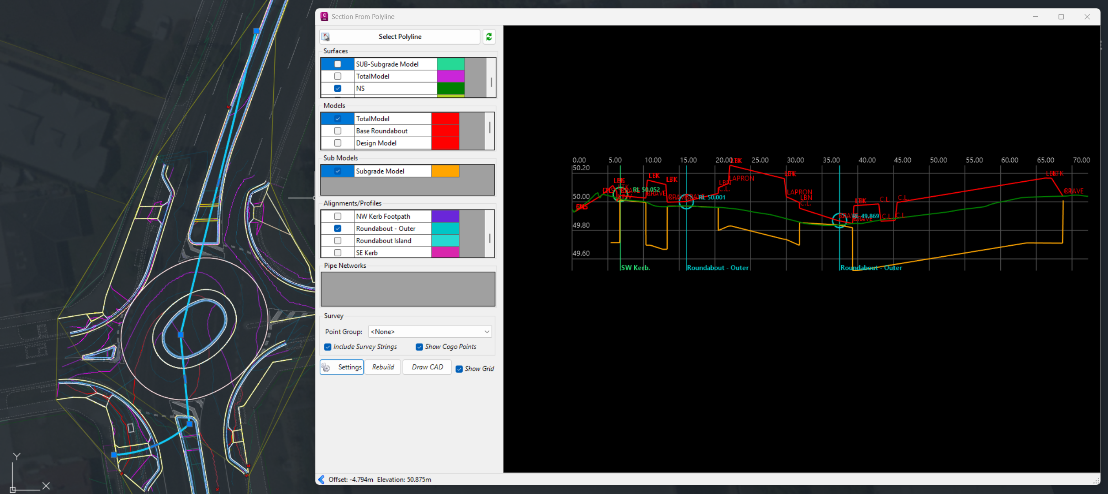Click the resize grip at window corner

(1096, 481)
